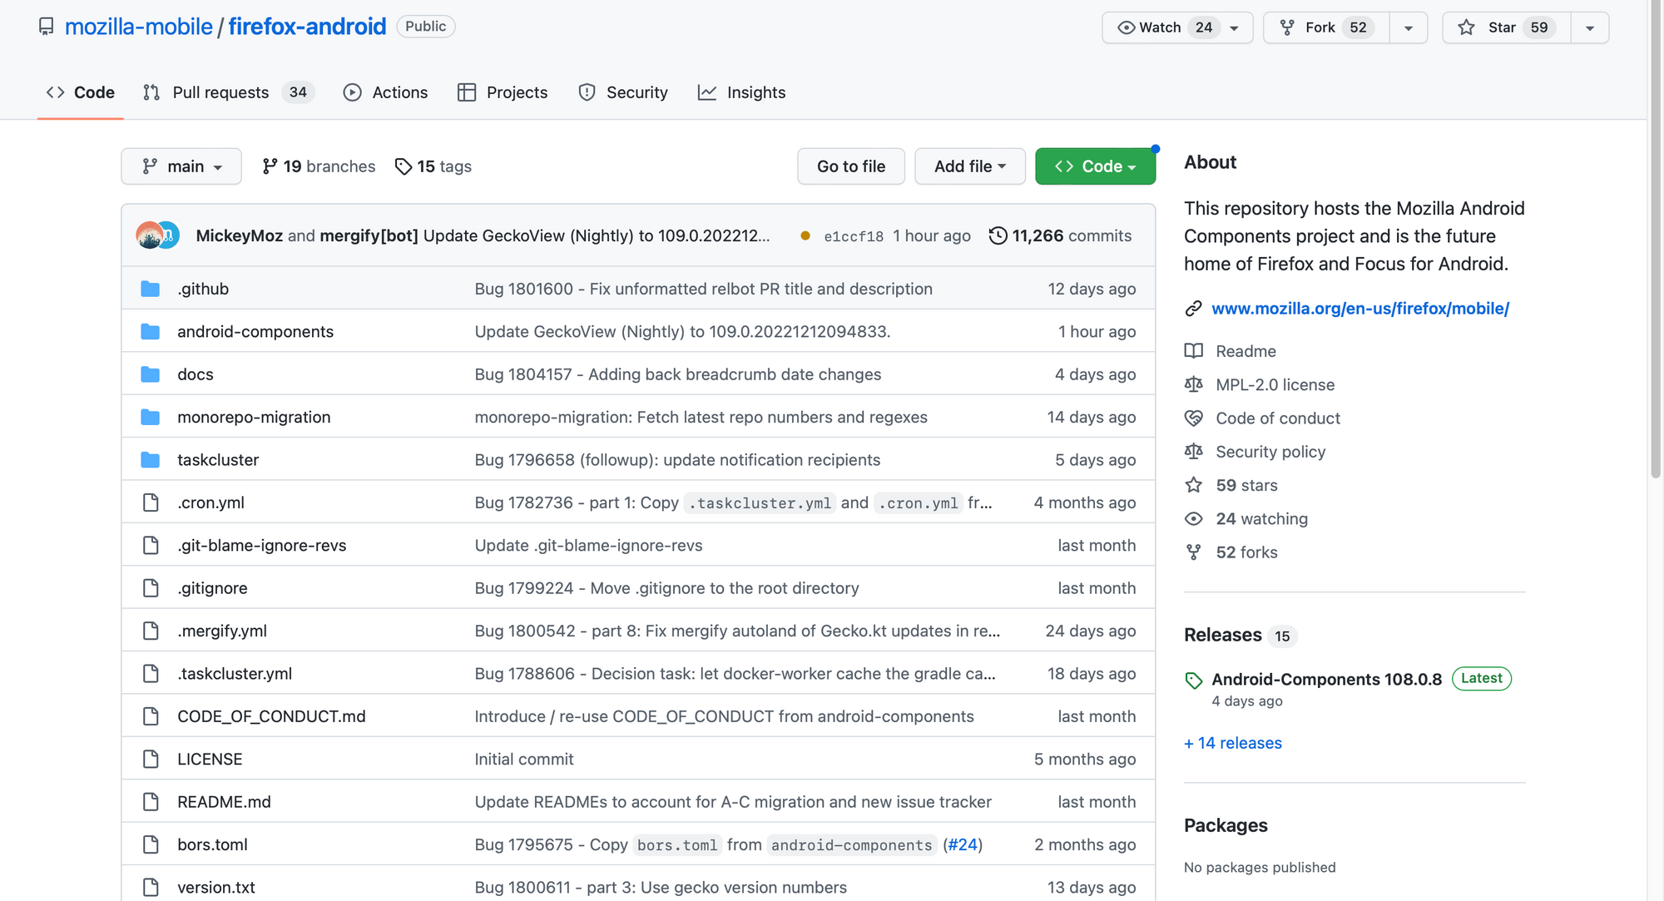Open the docs folder icon
Screen dimensions: 1664x901
(151, 374)
